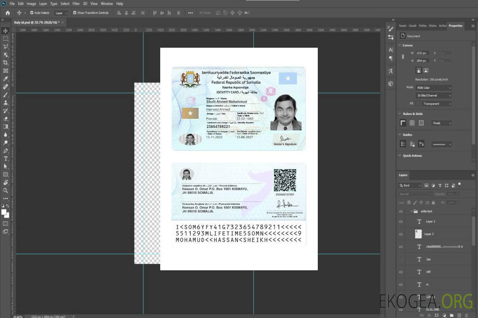The height and width of the screenshot is (318, 478).
Task: Uncheck the Auto-Select checkbox
Action: pyautogui.click(x=31, y=13)
